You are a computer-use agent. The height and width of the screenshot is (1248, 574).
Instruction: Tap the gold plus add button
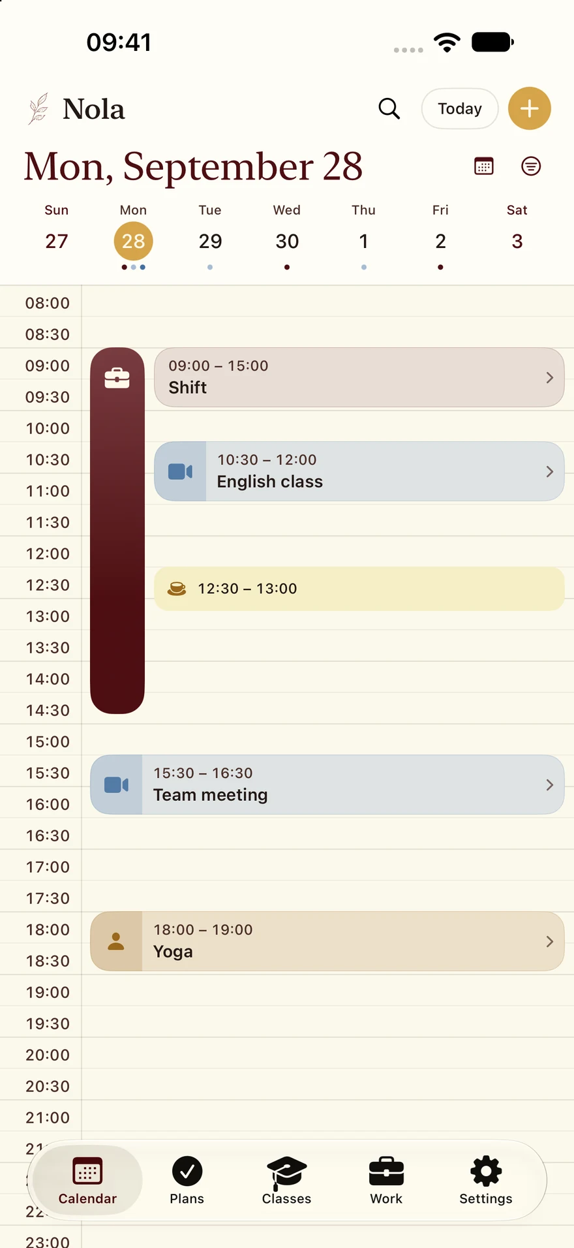530,108
